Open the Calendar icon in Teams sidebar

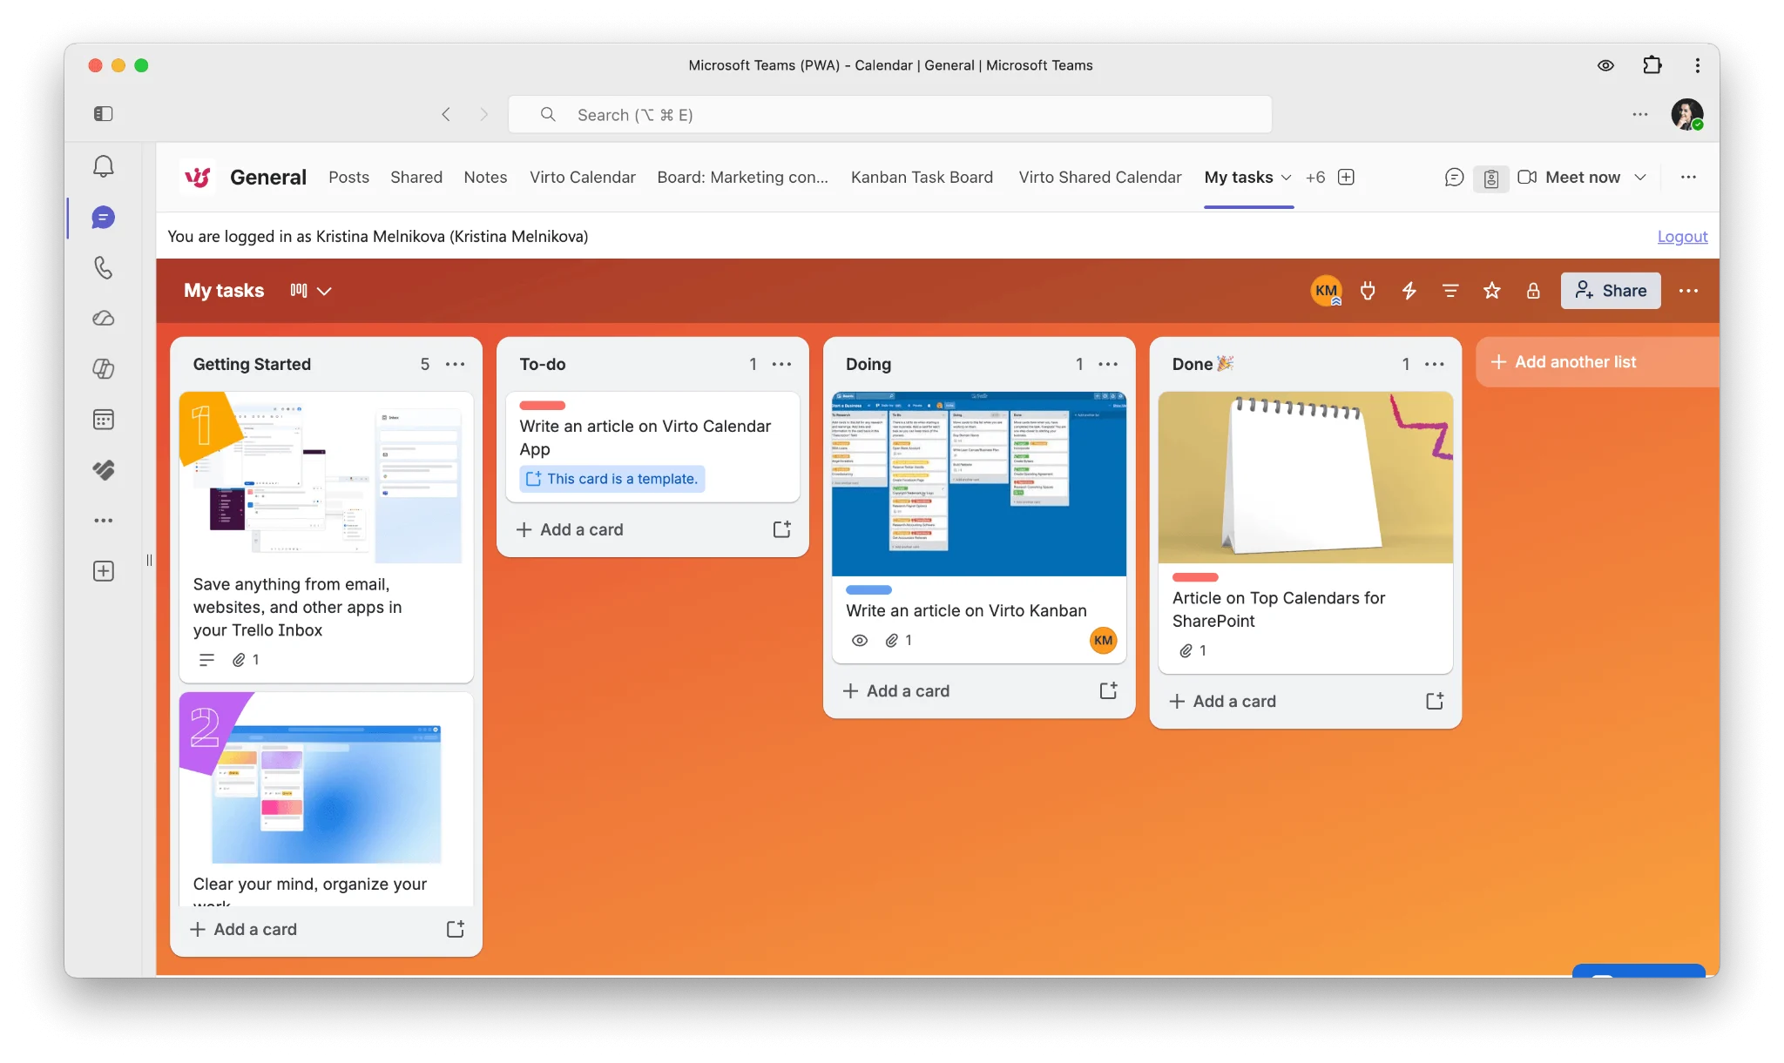point(104,420)
